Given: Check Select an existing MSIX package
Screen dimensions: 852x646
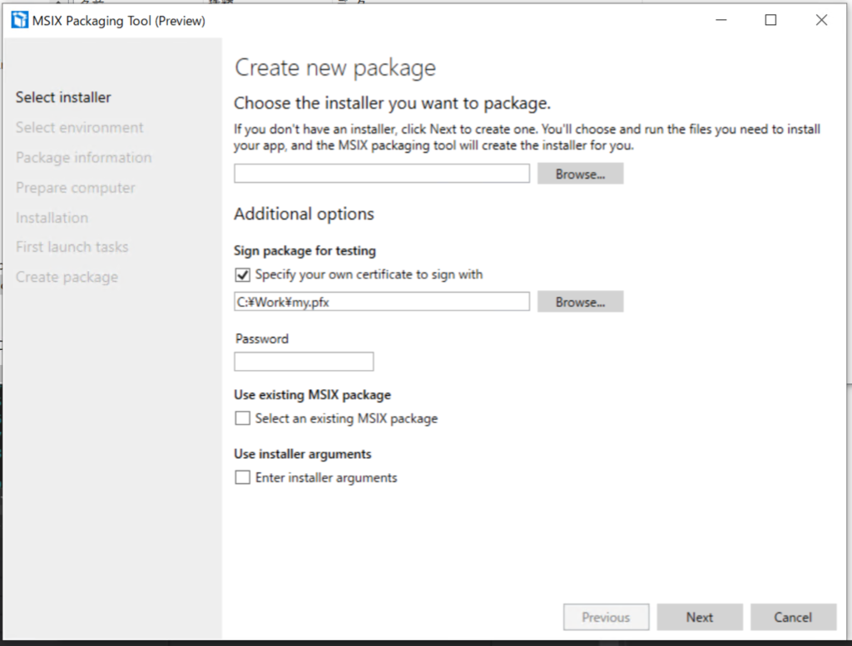Looking at the screenshot, I should [x=242, y=418].
